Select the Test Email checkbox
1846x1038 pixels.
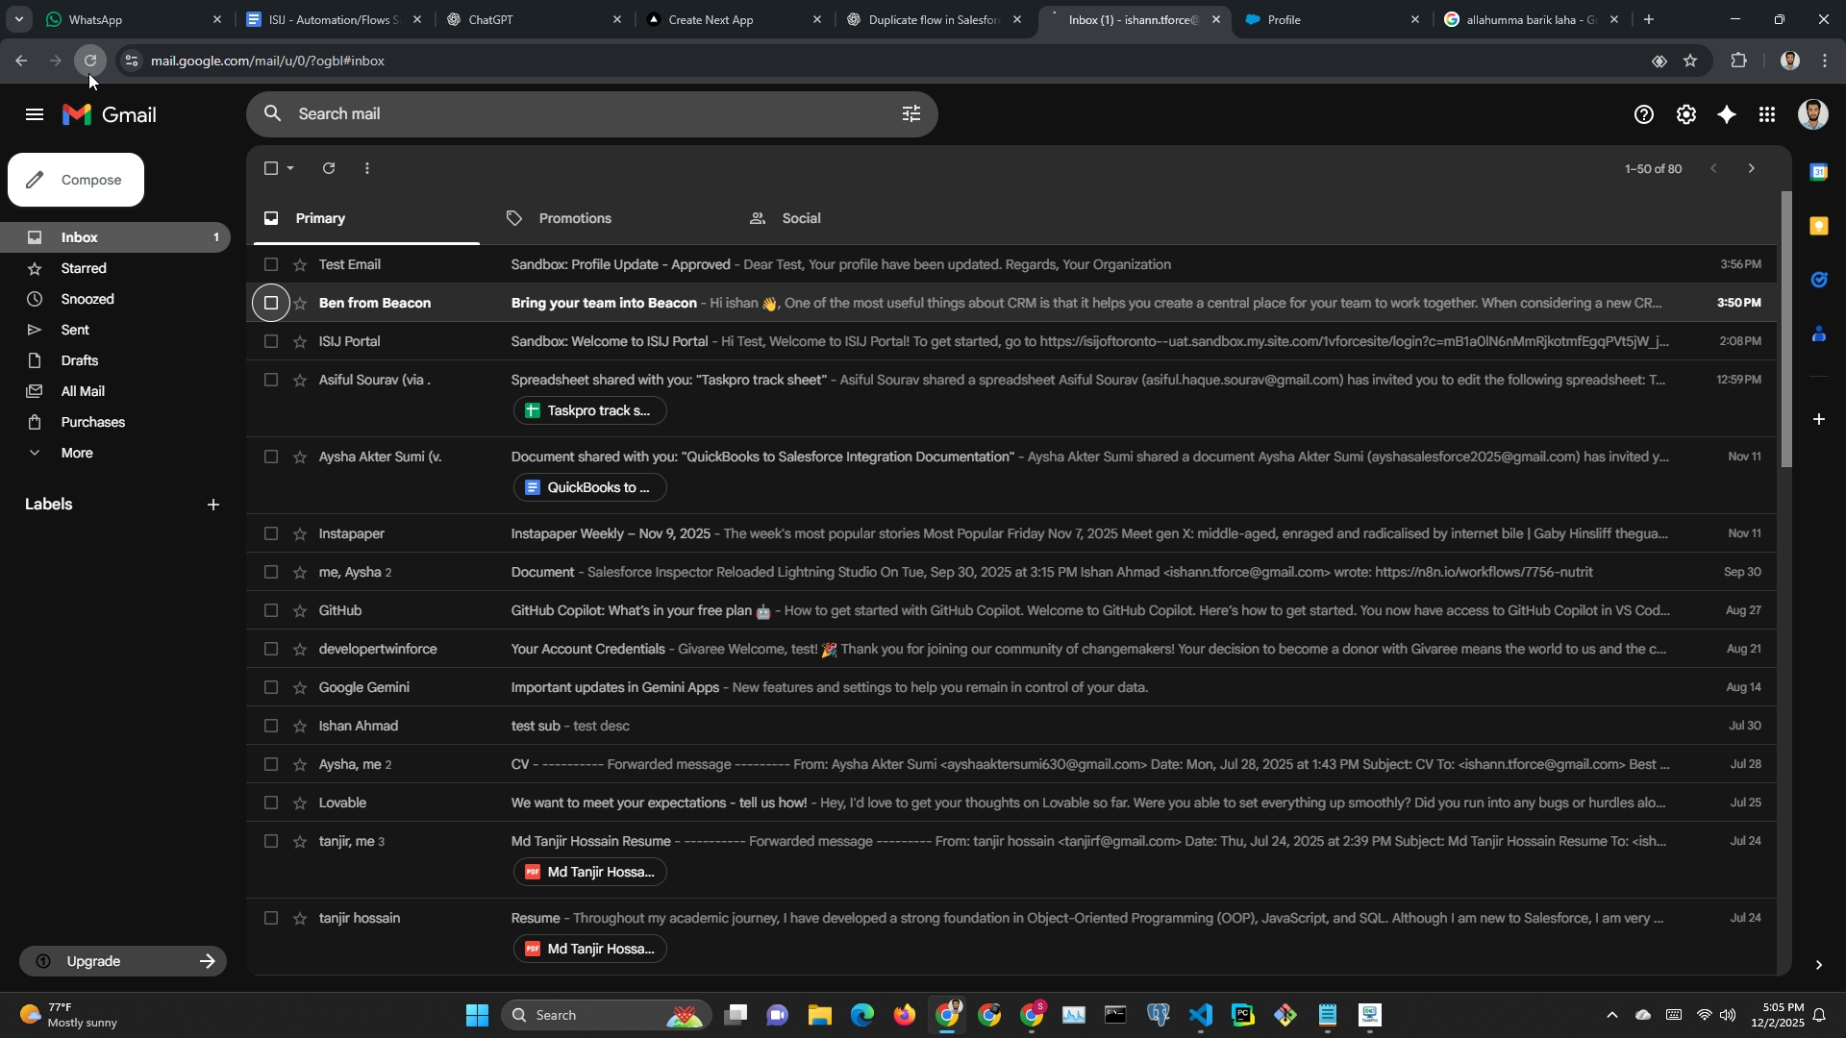(x=271, y=264)
